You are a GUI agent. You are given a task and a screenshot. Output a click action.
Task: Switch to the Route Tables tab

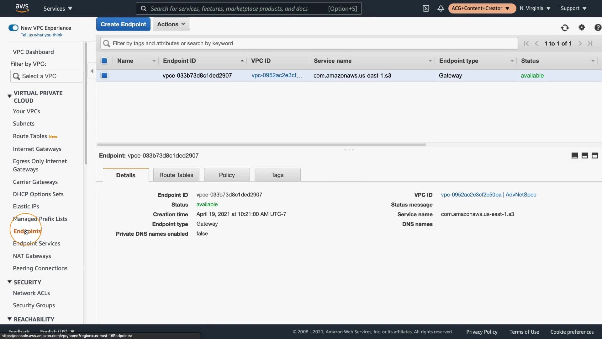[176, 175]
